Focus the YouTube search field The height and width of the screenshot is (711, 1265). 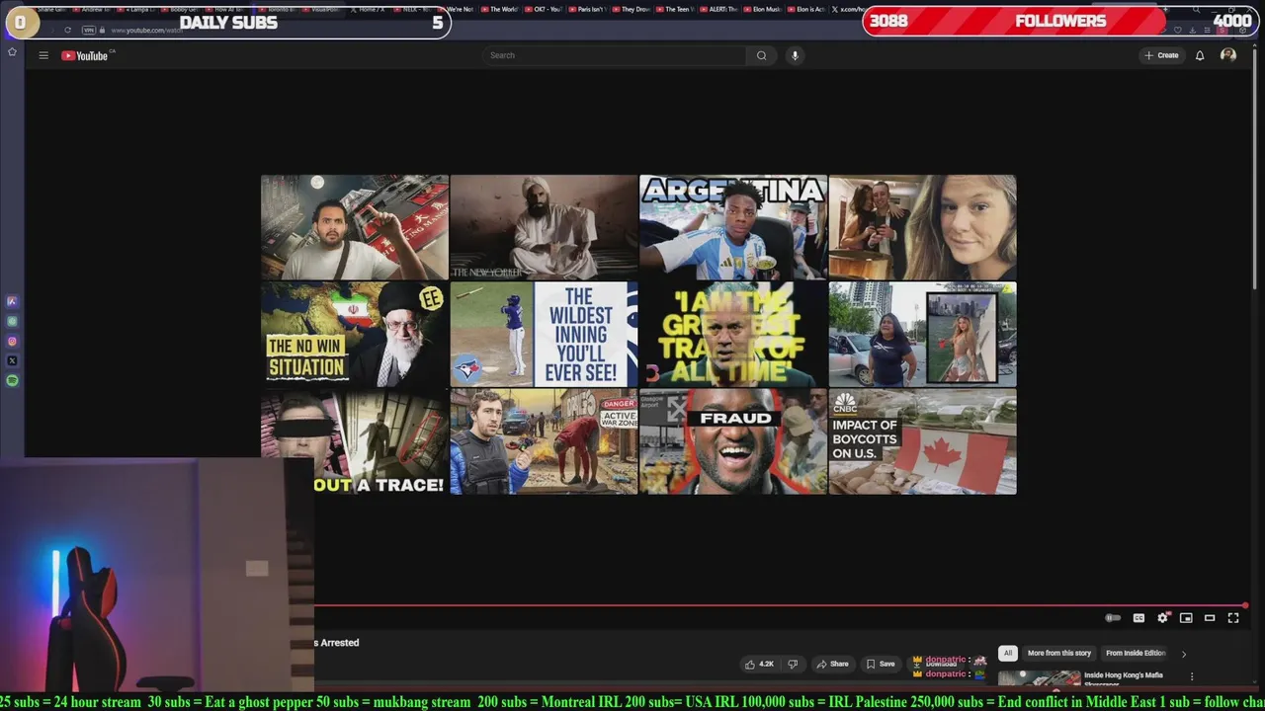[615, 55]
